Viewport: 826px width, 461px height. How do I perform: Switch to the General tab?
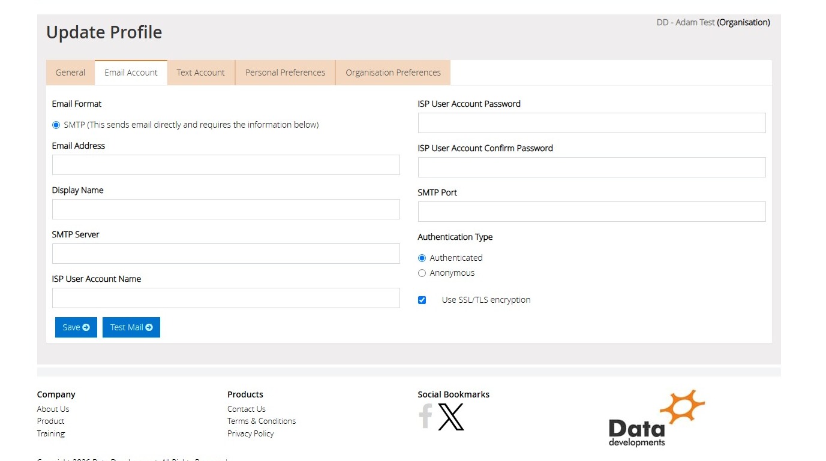(x=70, y=73)
